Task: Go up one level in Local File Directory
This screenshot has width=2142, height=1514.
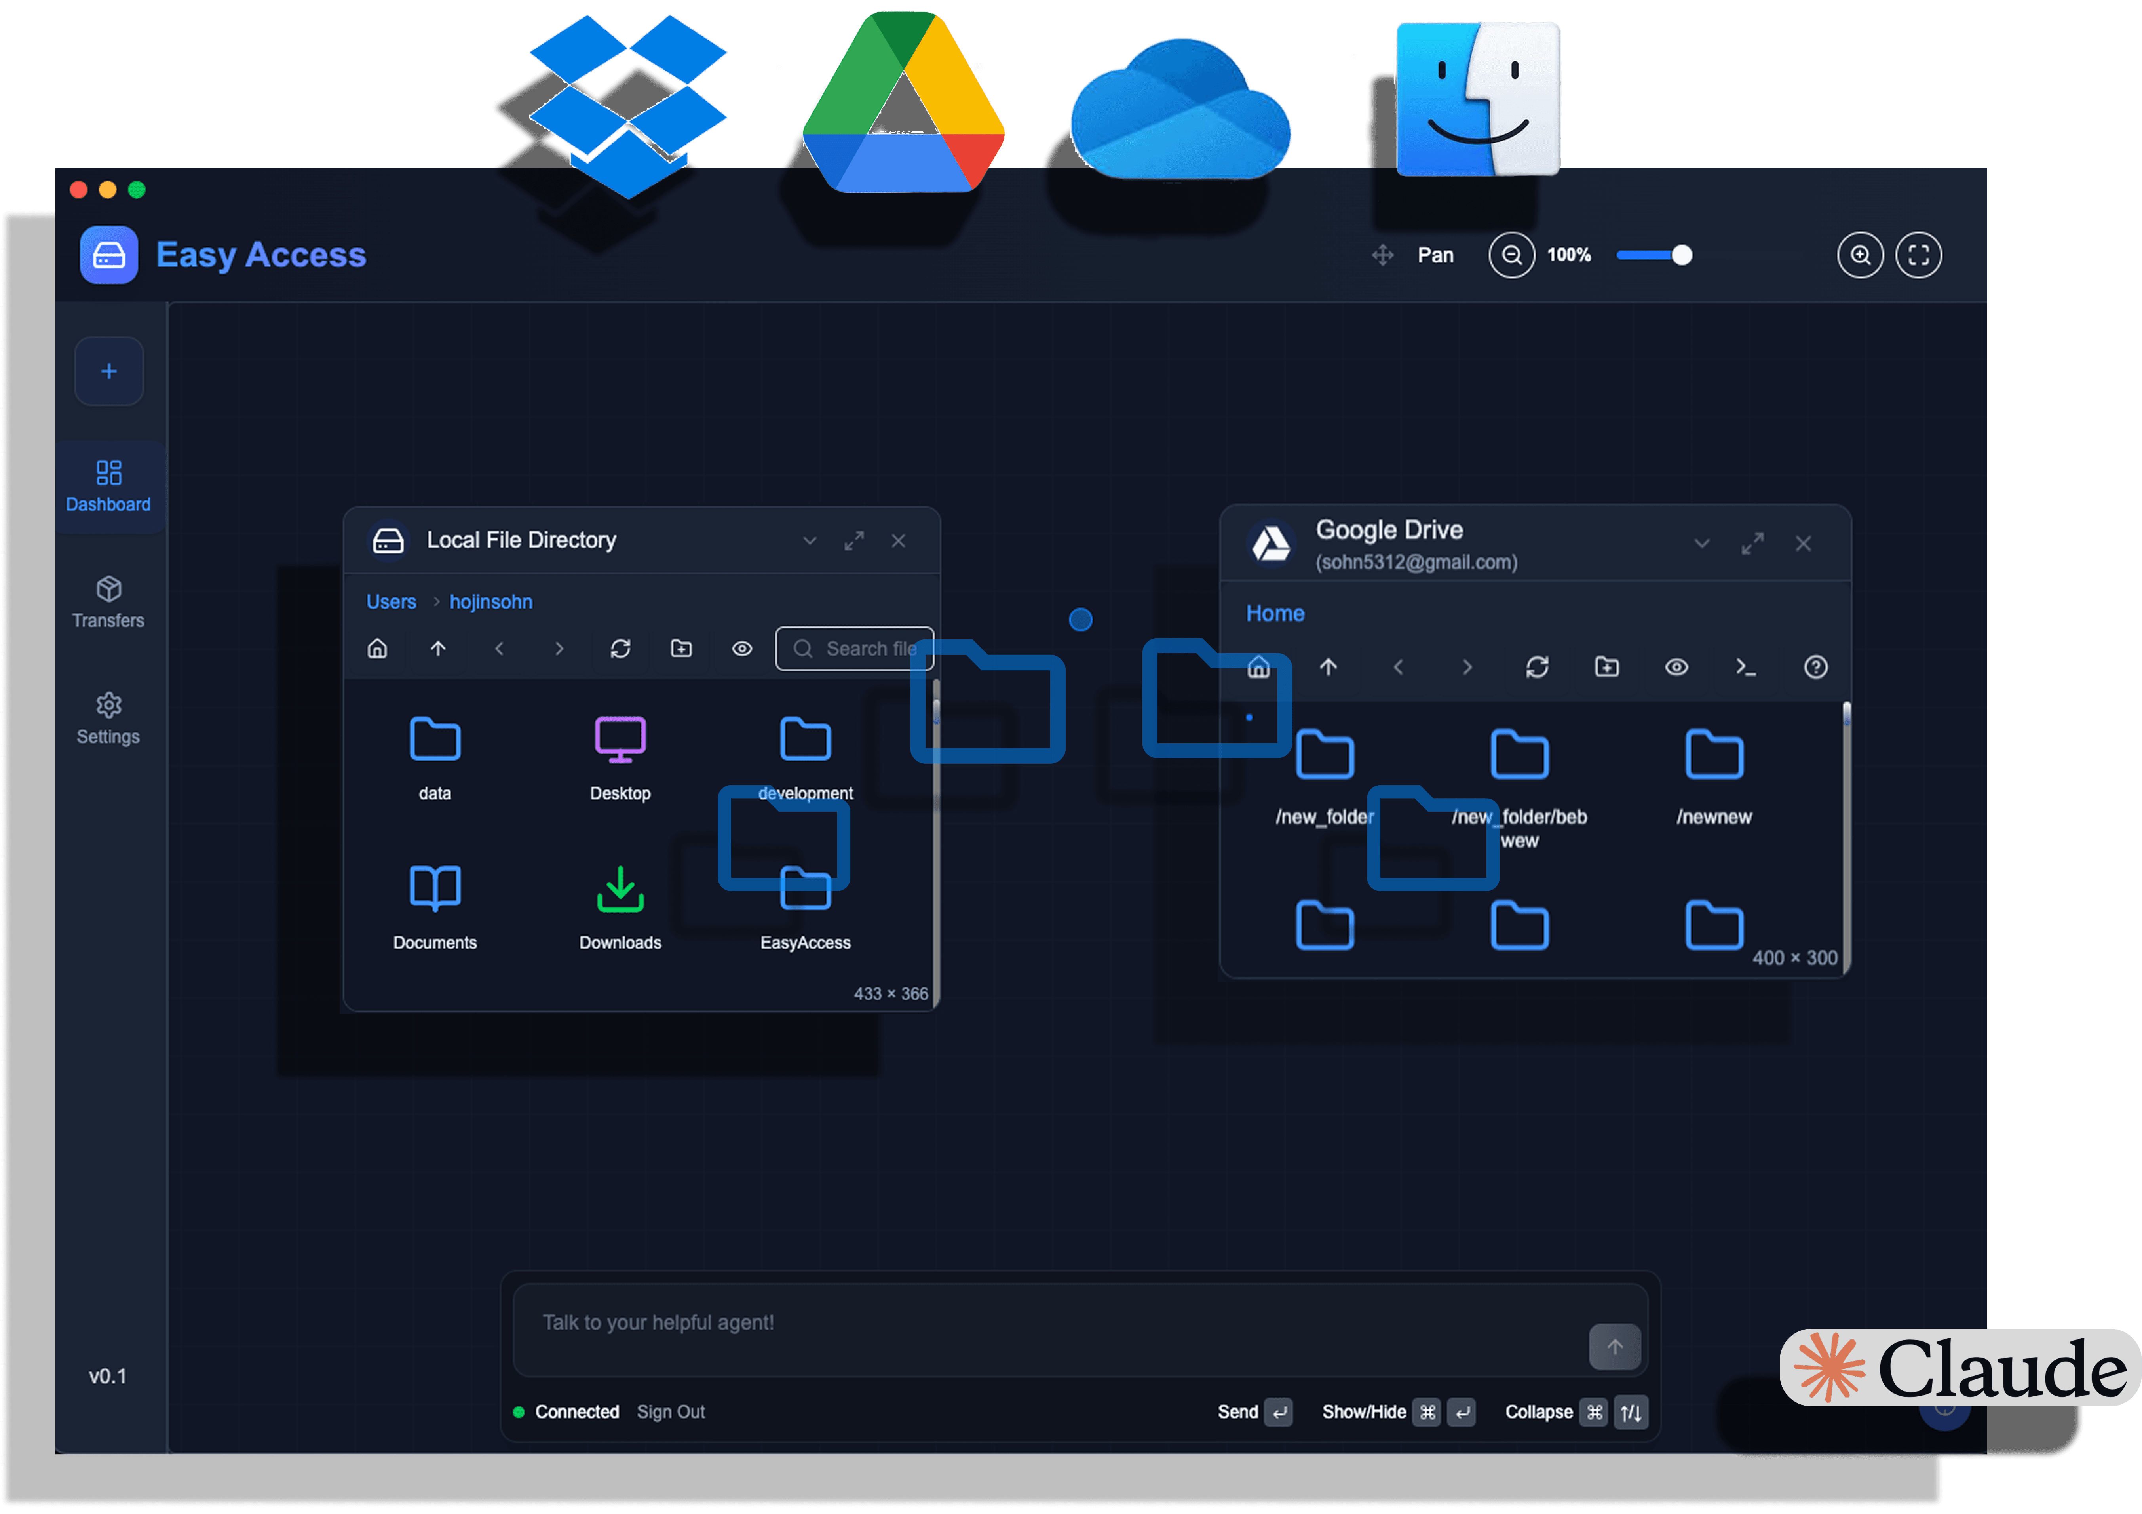Action: point(437,649)
